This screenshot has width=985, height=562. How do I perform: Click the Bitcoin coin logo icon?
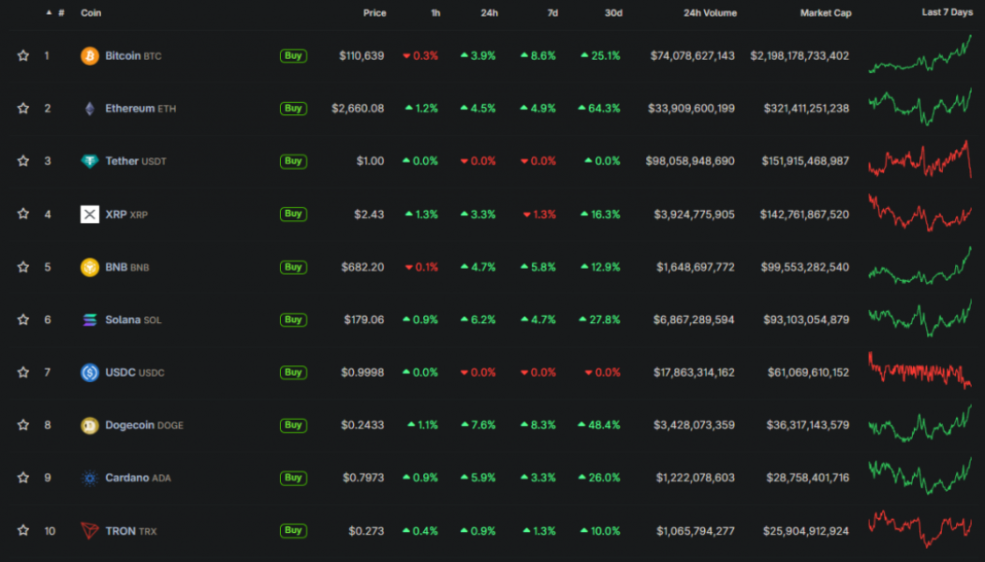pos(89,56)
